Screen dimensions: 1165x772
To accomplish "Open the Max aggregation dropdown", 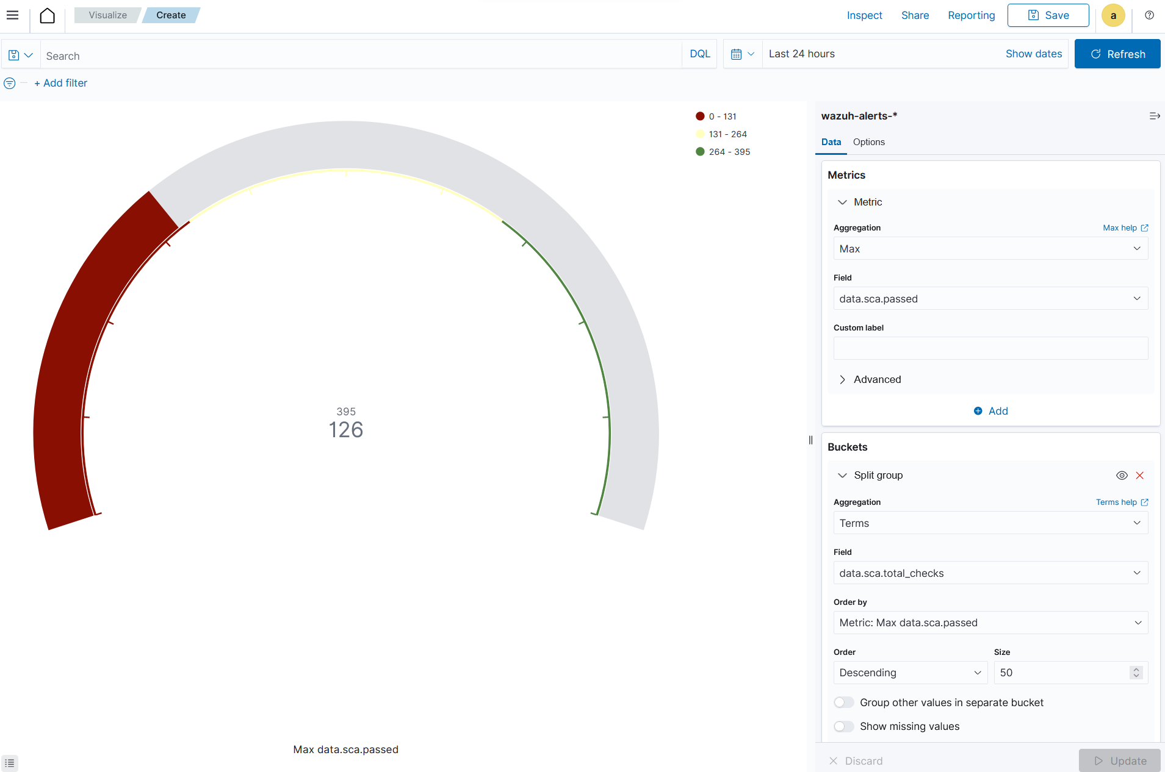I will (x=990, y=249).
